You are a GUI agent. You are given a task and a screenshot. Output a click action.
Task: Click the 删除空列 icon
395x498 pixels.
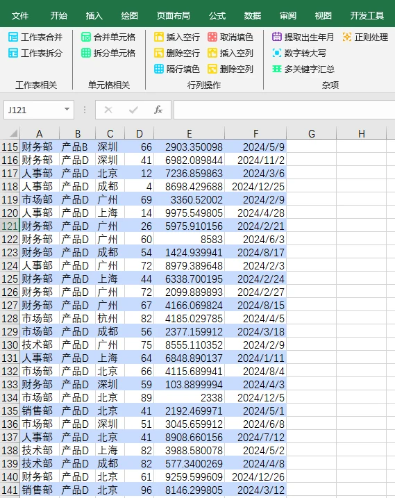point(212,69)
